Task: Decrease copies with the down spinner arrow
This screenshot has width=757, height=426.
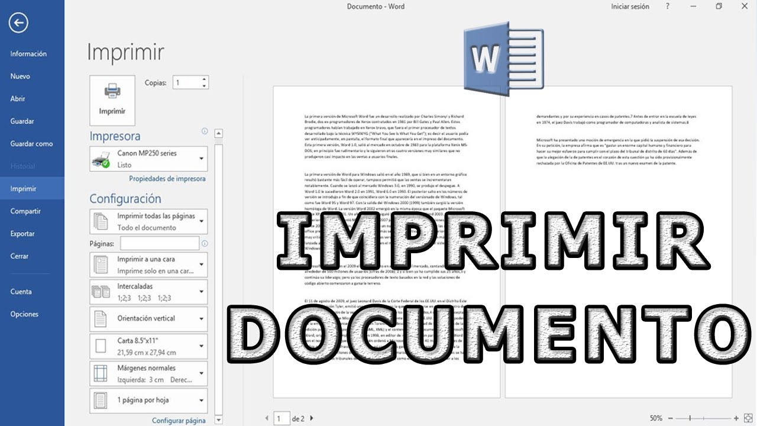Action: click(x=205, y=86)
